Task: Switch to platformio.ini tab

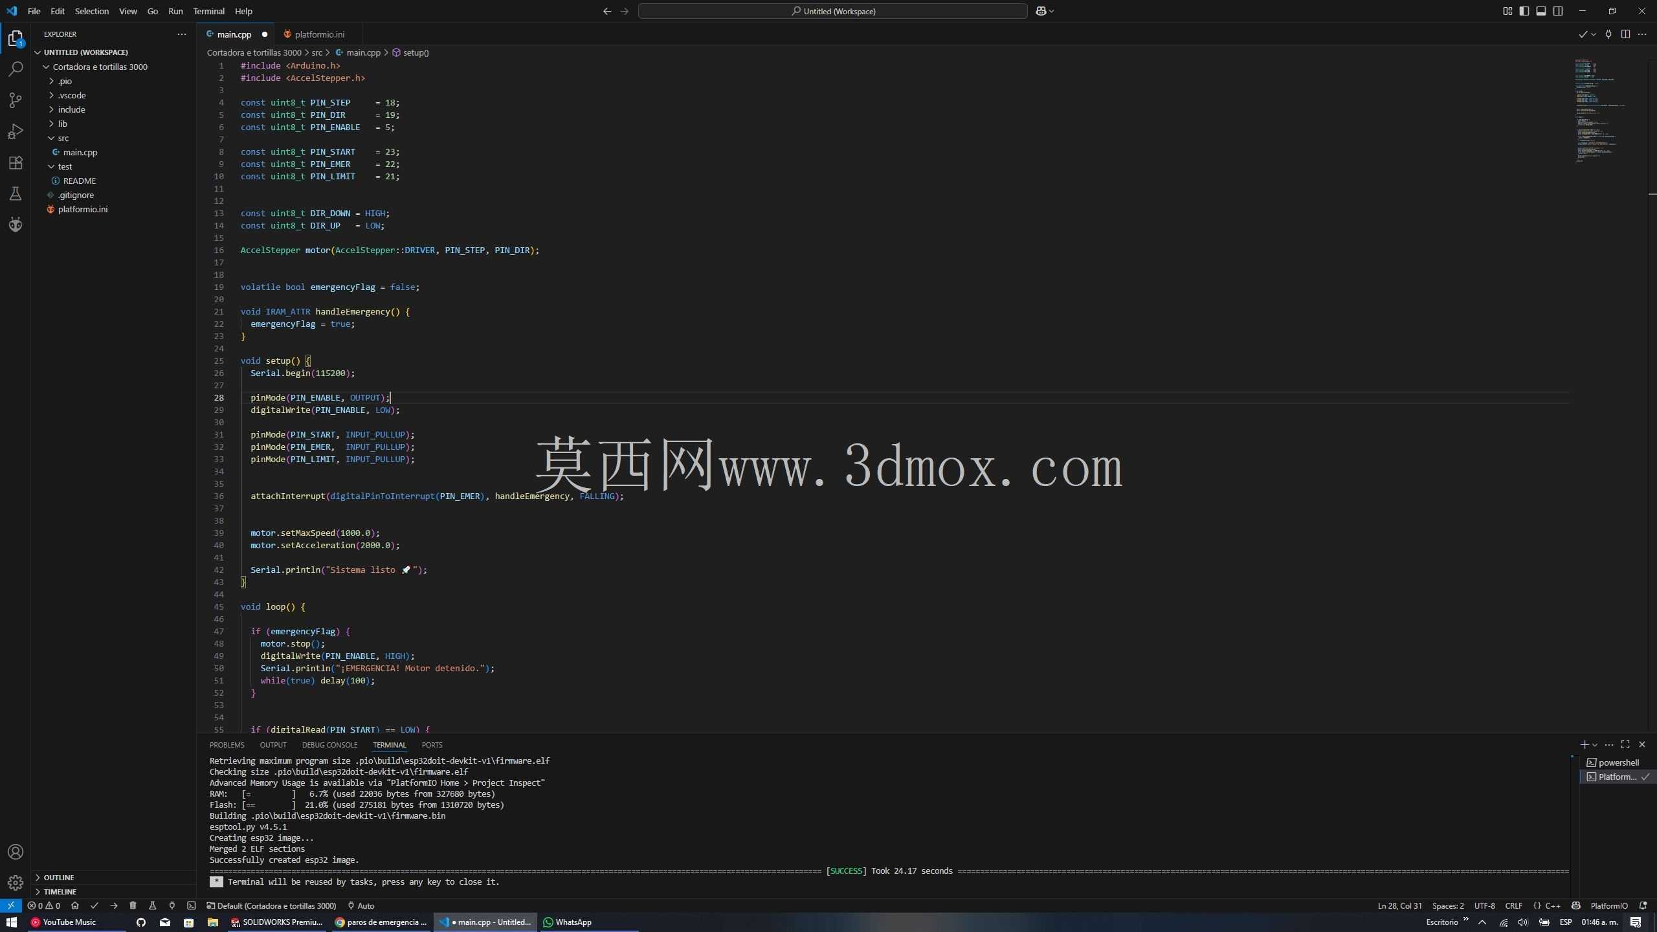Action: tap(318, 34)
